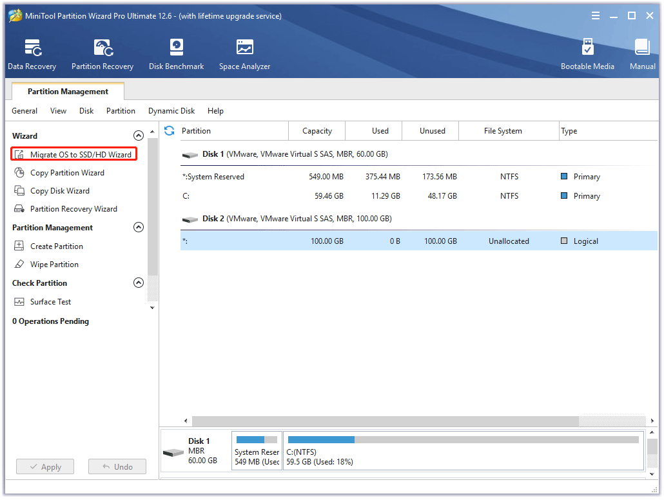Click the horizontal scrollbar right arrow
This screenshot has height=500, width=664.
coord(652,421)
